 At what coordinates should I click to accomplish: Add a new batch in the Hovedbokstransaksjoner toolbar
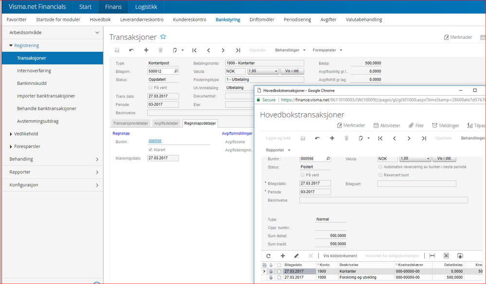tap(332, 138)
